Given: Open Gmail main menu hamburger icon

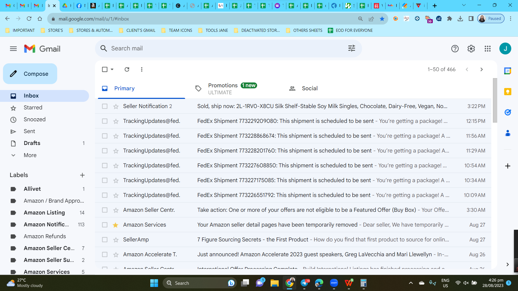Looking at the screenshot, I should (x=13, y=49).
